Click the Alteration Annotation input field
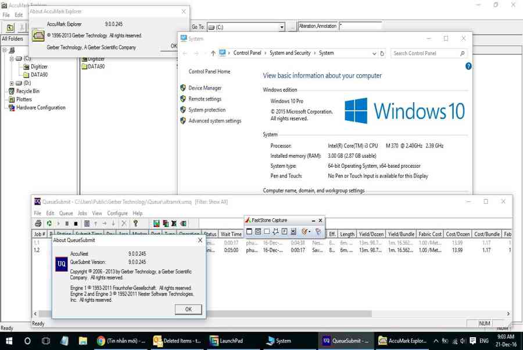Screen dimensions: 523x350 (x=360, y=26)
